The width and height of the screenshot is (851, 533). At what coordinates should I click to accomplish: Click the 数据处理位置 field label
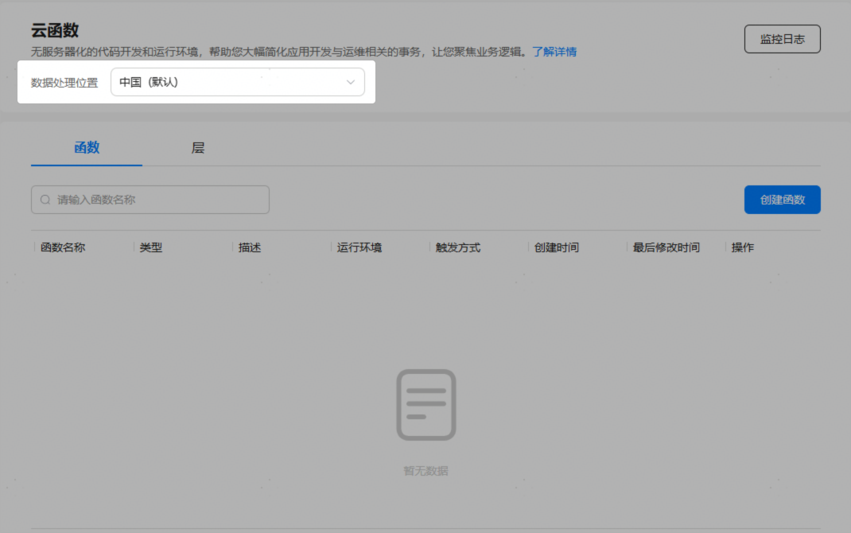pyautogui.click(x=64, y=83)
